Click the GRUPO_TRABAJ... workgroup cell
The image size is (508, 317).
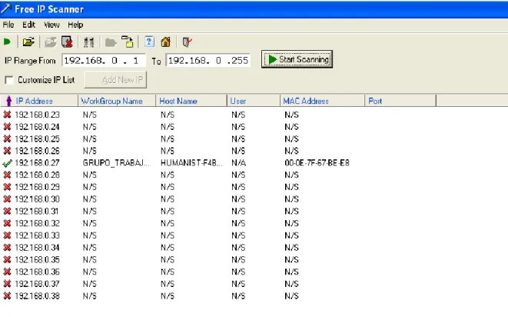[x=116, y=163]
